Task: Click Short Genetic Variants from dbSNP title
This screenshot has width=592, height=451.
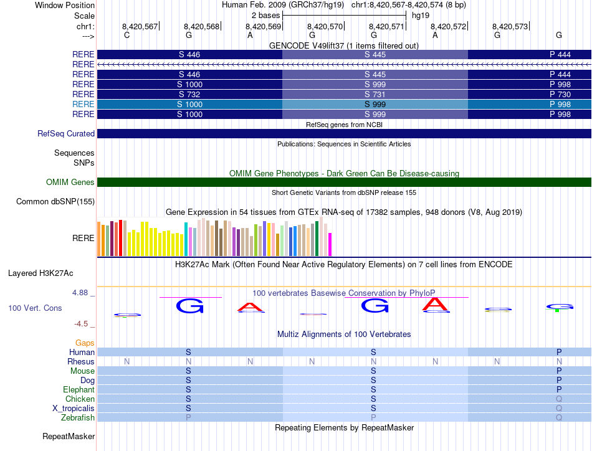Action: [344, 192]
